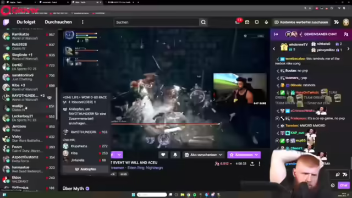Open the Du folgst tab

click(x=26, y=22)
